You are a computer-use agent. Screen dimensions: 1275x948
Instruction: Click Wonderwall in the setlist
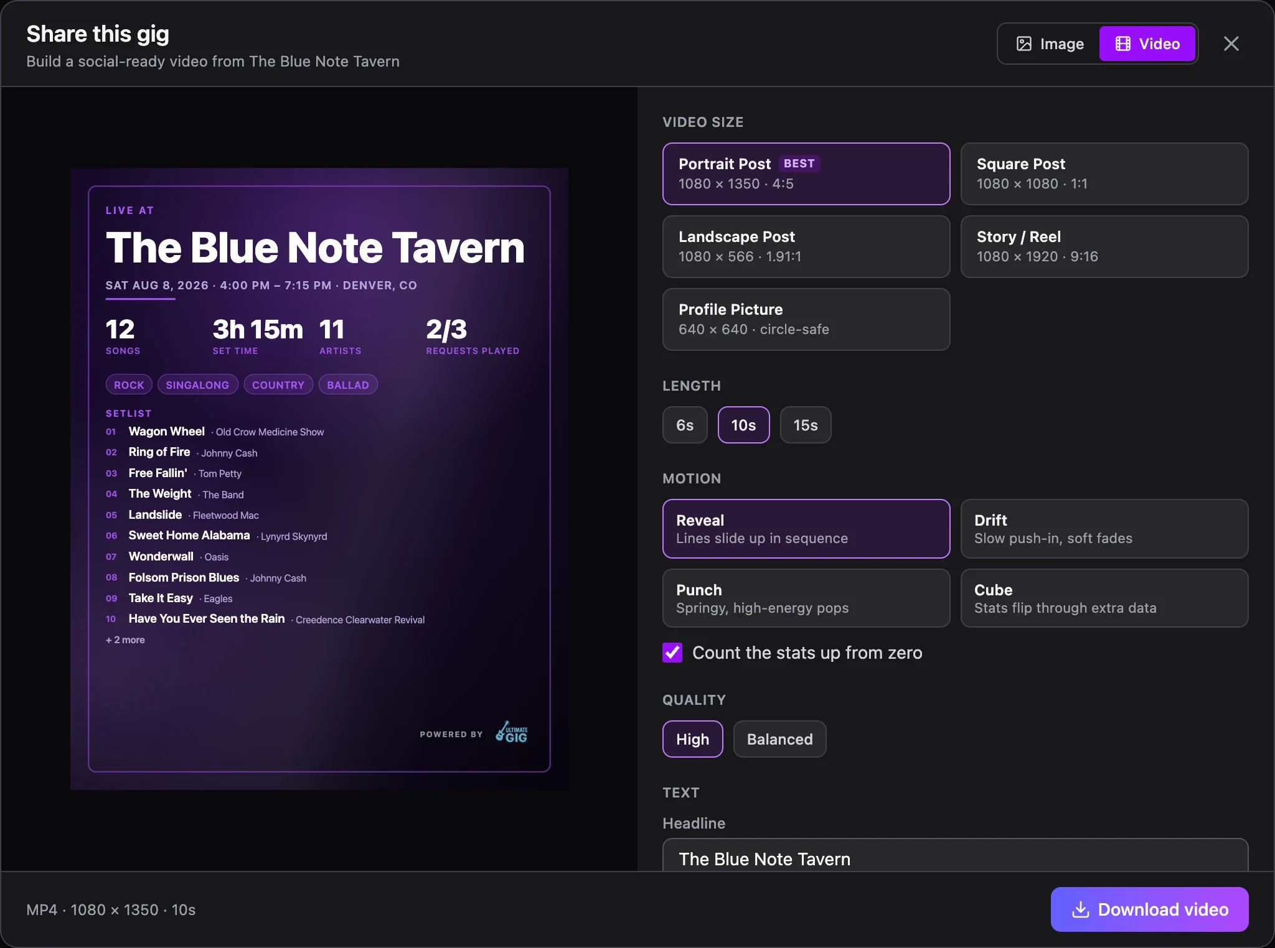[x=167, y=557]
